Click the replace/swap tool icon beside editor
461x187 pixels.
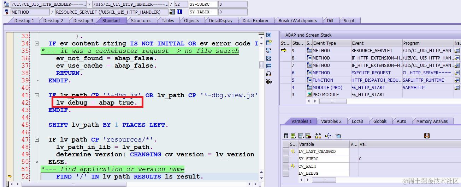(269, 50)
